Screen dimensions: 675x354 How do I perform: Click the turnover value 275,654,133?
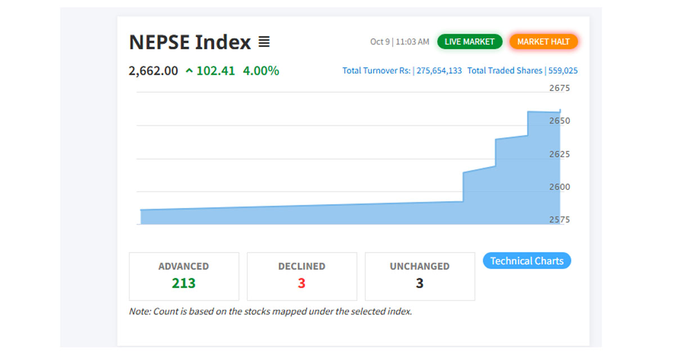pyautogui.click(x=439, y=71)
